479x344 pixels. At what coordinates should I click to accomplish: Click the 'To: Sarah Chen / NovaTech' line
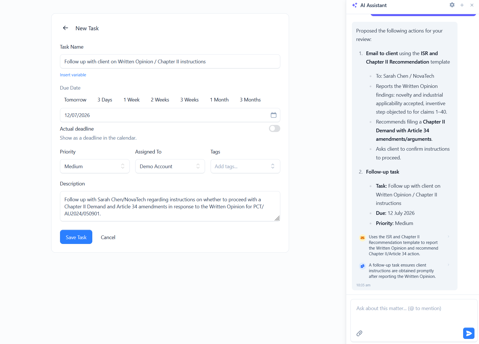(x=405, y=76)
